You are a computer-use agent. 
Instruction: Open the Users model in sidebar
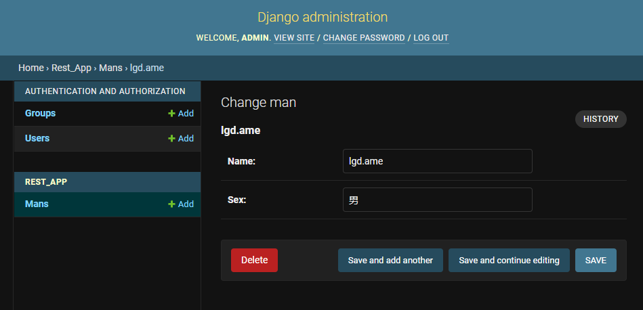[37, 139]
